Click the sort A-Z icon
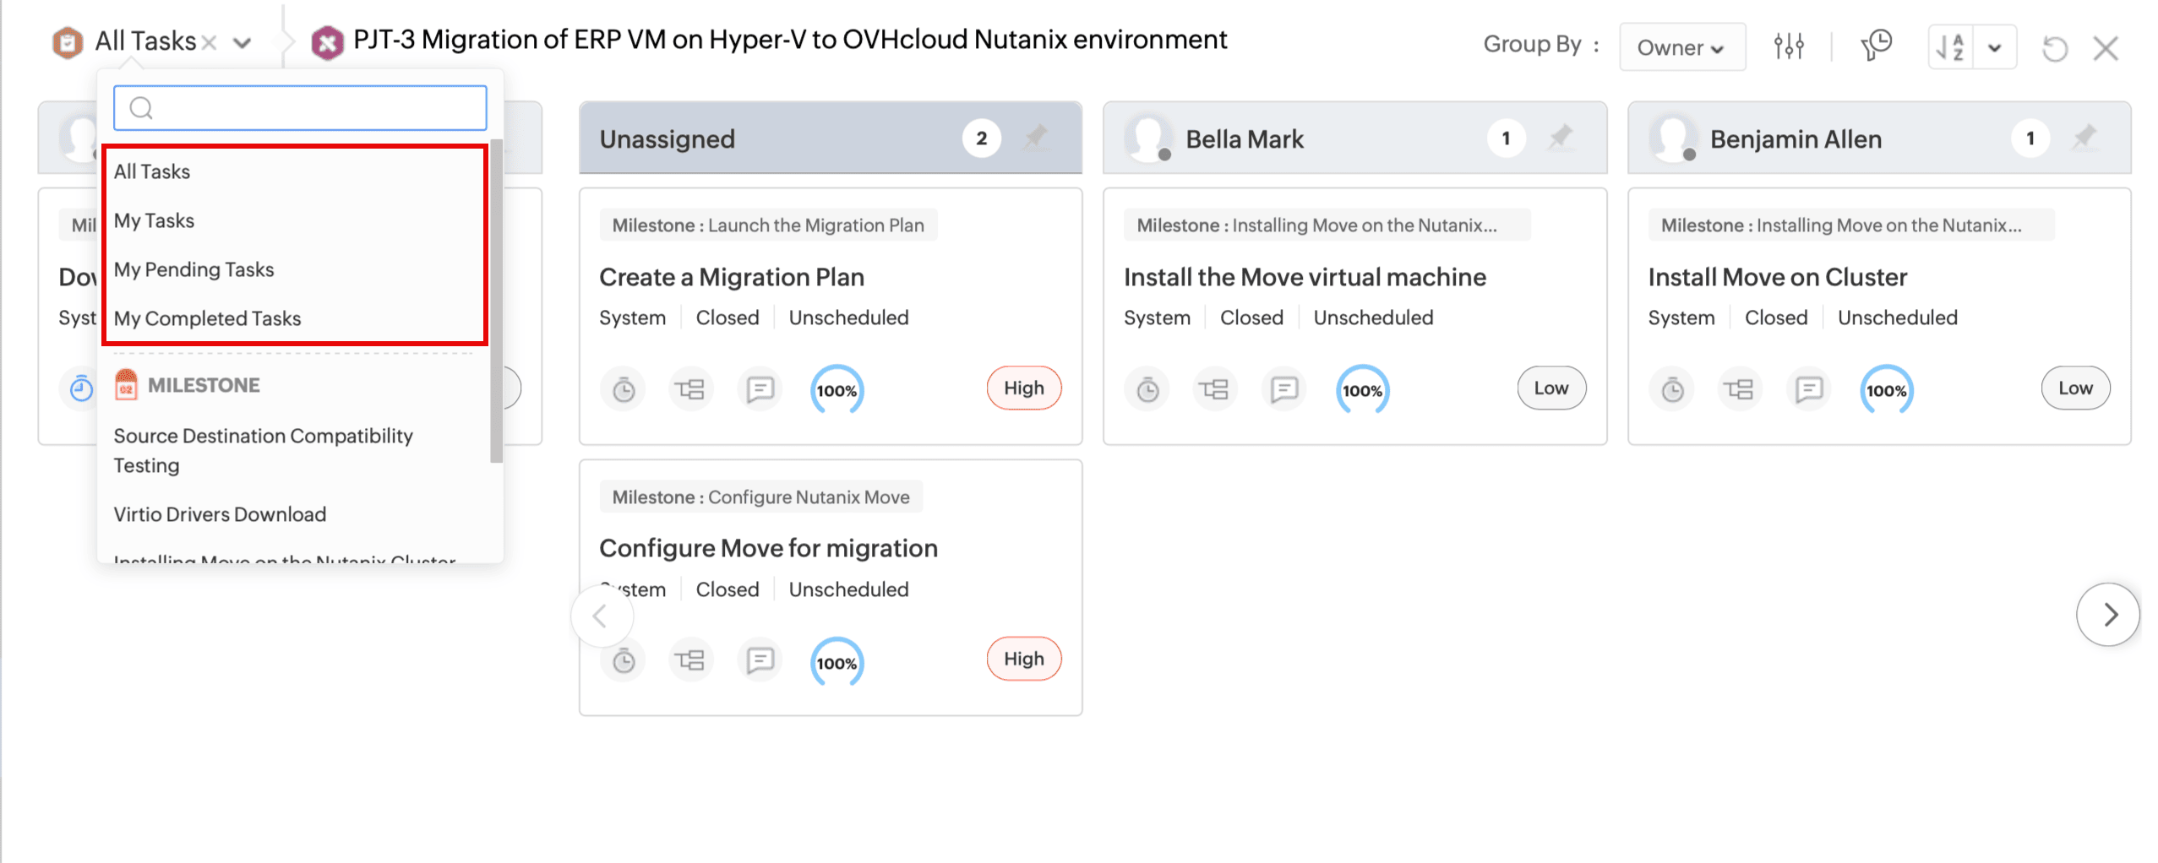Screen dimensions: 2158x863 (1950, 47)
